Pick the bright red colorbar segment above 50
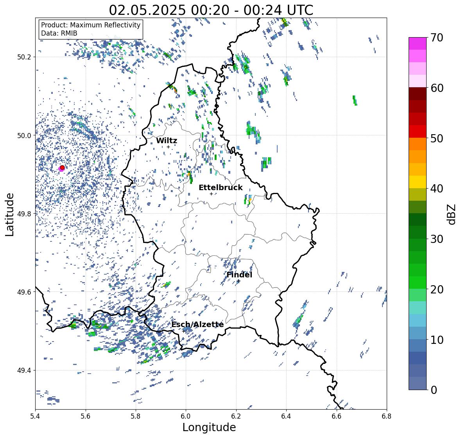Viewport: 461px width, 437px height. pos(418,131)
